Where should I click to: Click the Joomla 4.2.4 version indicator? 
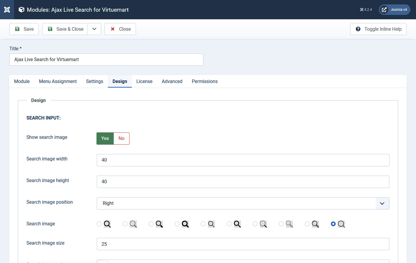[366, 10]
